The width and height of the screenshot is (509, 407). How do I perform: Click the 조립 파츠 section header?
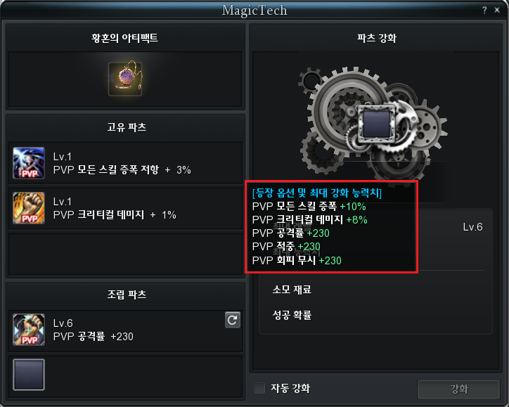127,295
